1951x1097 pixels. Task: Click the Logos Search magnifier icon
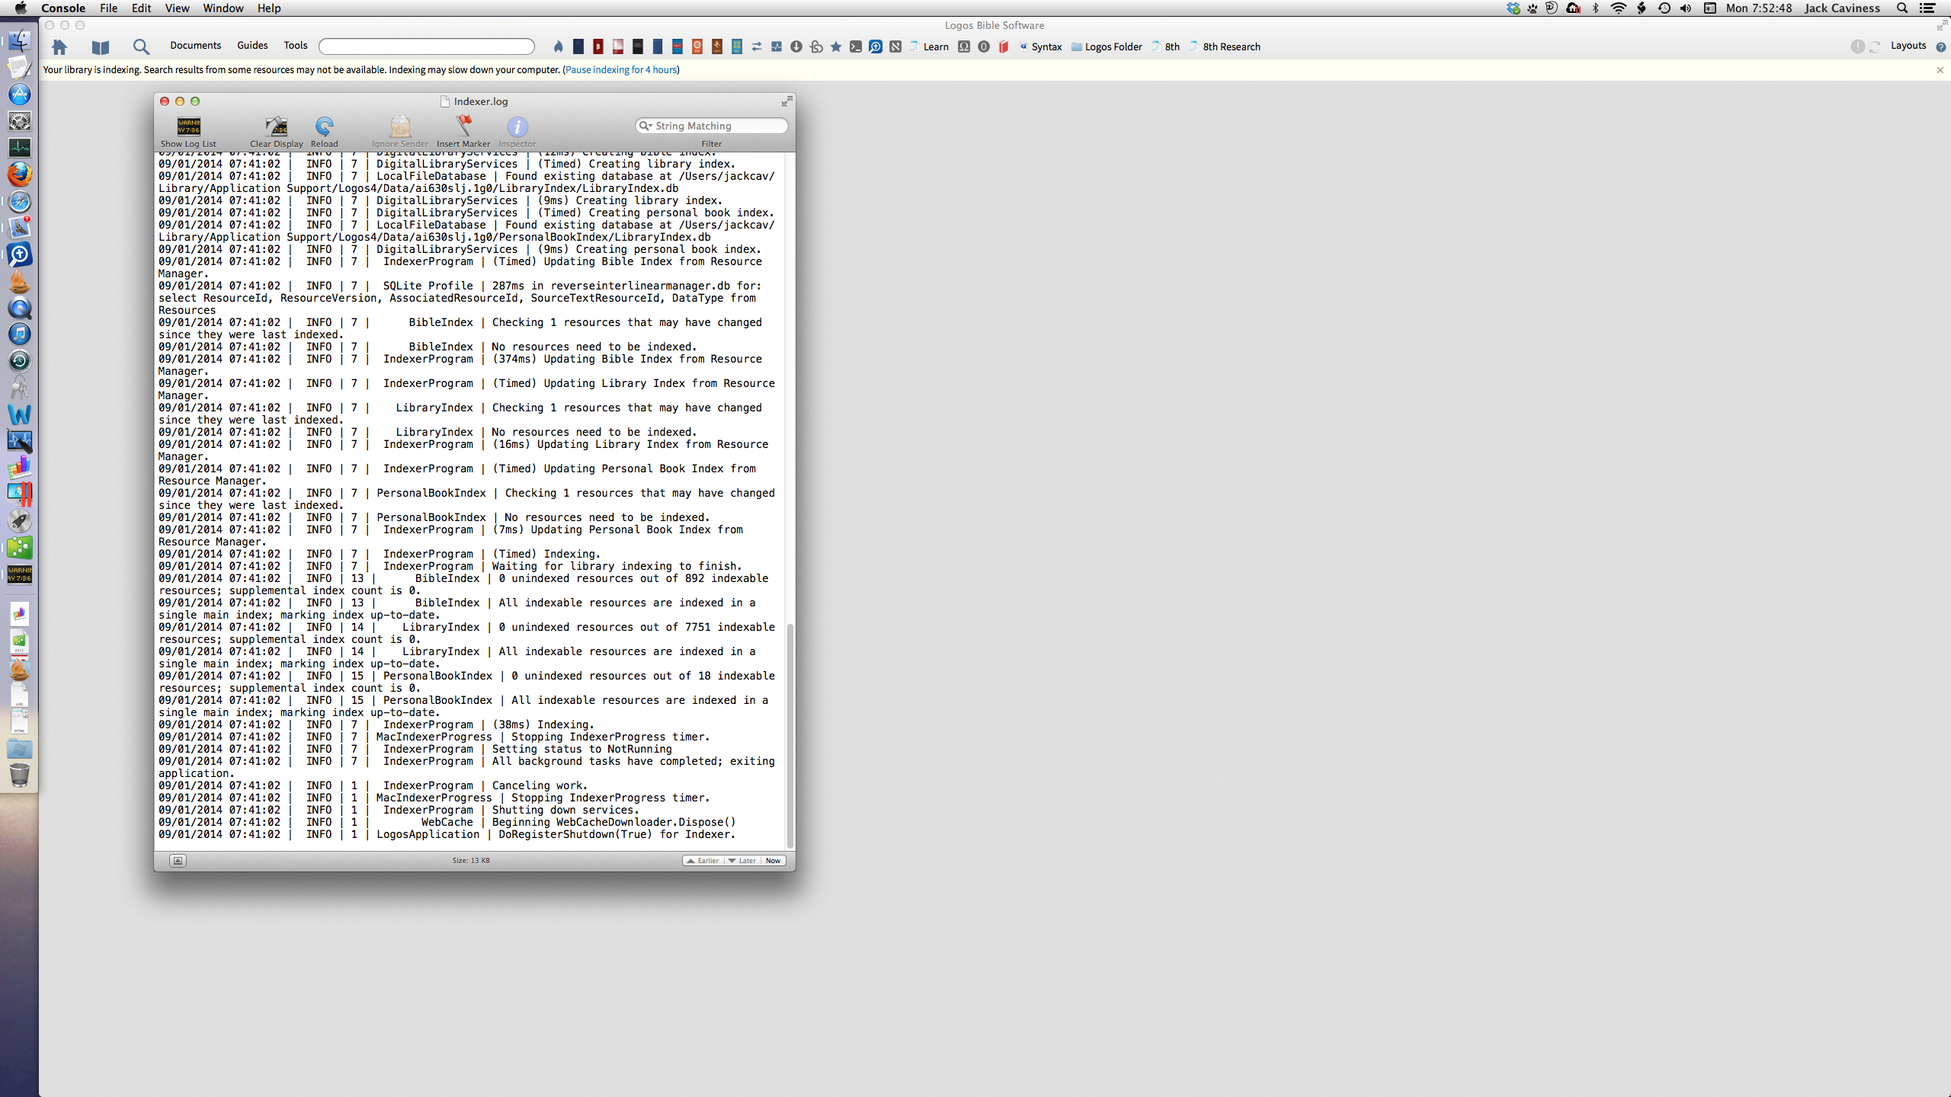pyautogui.click(x=141, y=47)
